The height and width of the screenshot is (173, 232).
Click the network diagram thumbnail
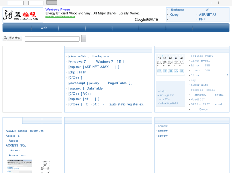click(x=45, y=167)
